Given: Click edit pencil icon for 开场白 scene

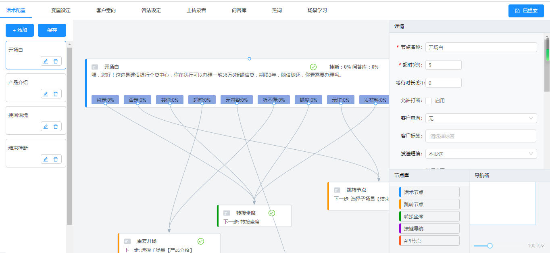Looking at the screenshot, I should tap(46, 61).
